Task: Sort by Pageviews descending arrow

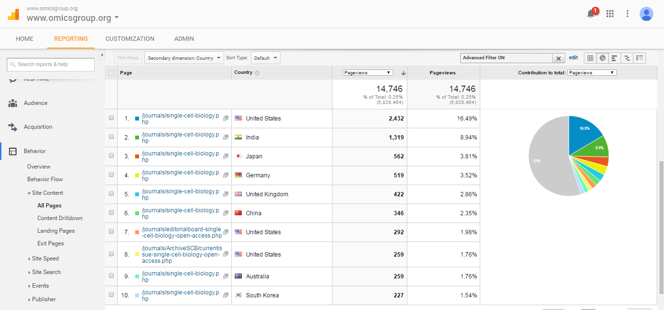Action: coord(403,73)
